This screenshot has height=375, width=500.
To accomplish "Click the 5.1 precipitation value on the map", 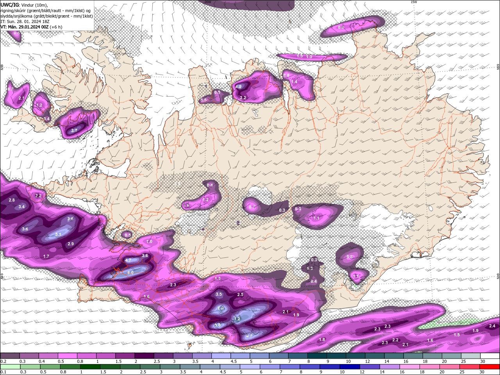I will (x=59, y=234).
